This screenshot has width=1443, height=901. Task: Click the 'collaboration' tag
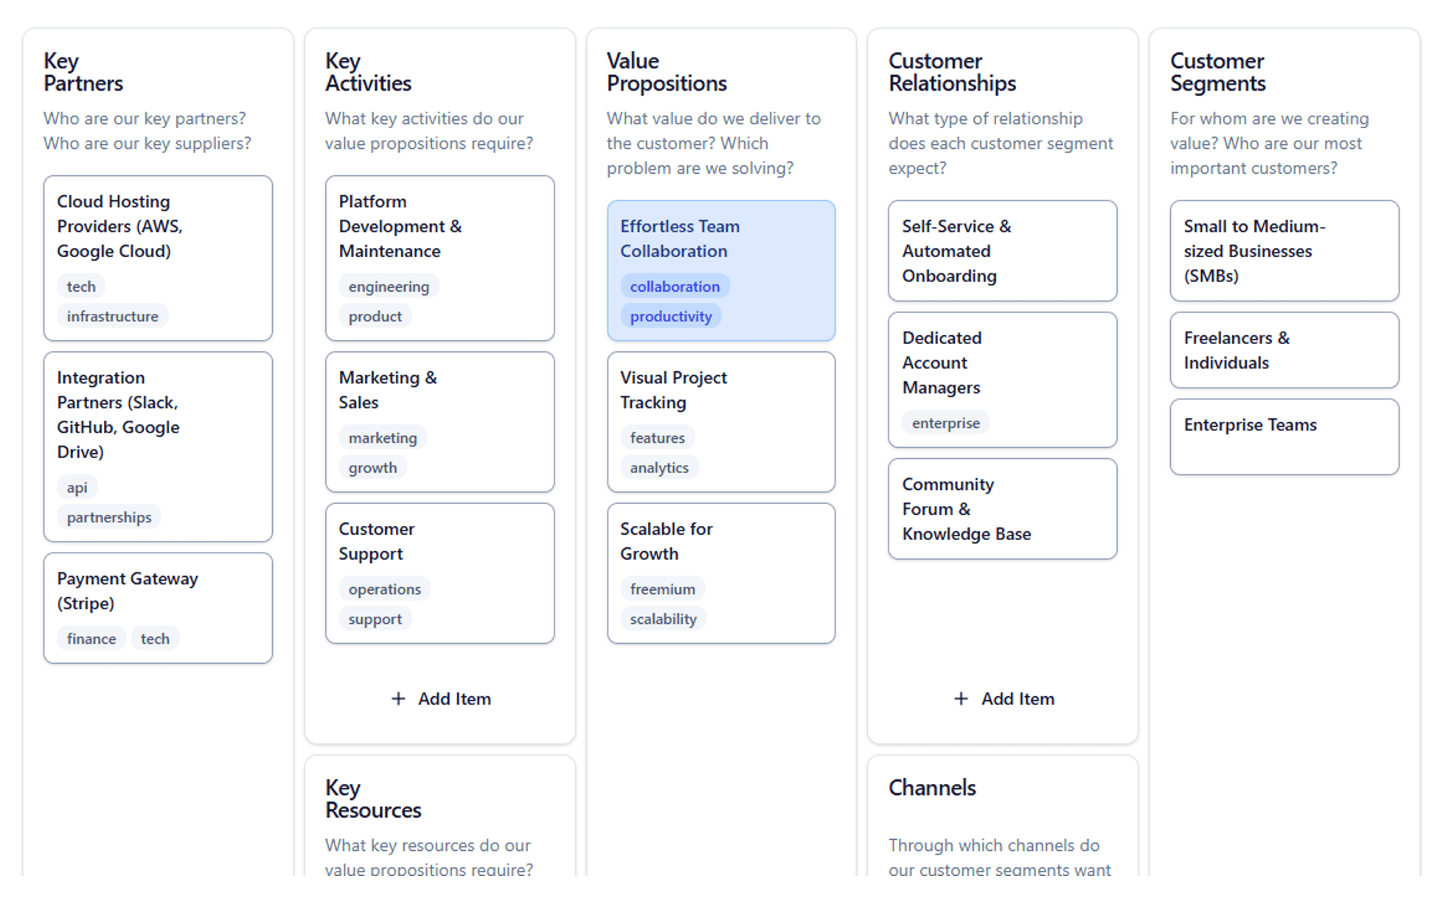point(675,286)
